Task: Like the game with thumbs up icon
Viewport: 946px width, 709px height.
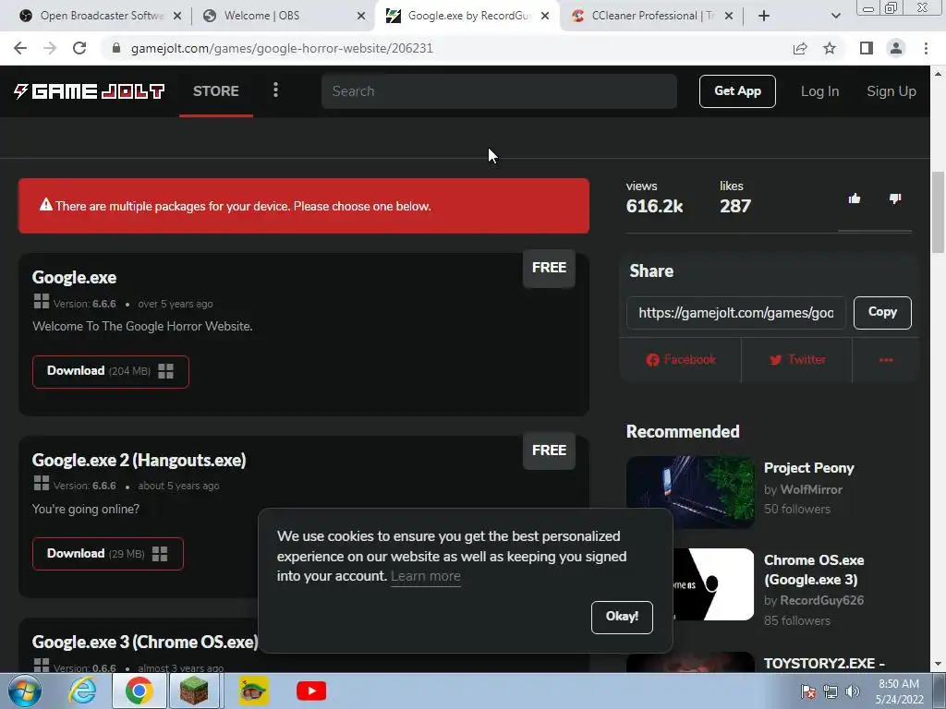Action: [x=855, y=198]
